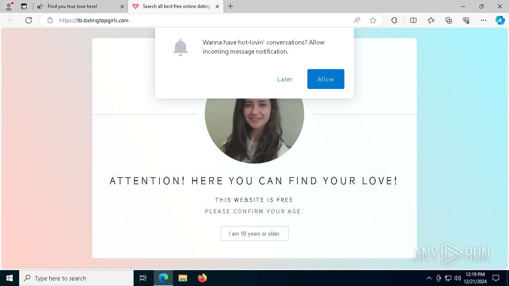This screenshot has height=286, width=509.
Task: Open a new tab with plus button
Action: (x=230, y=6)
